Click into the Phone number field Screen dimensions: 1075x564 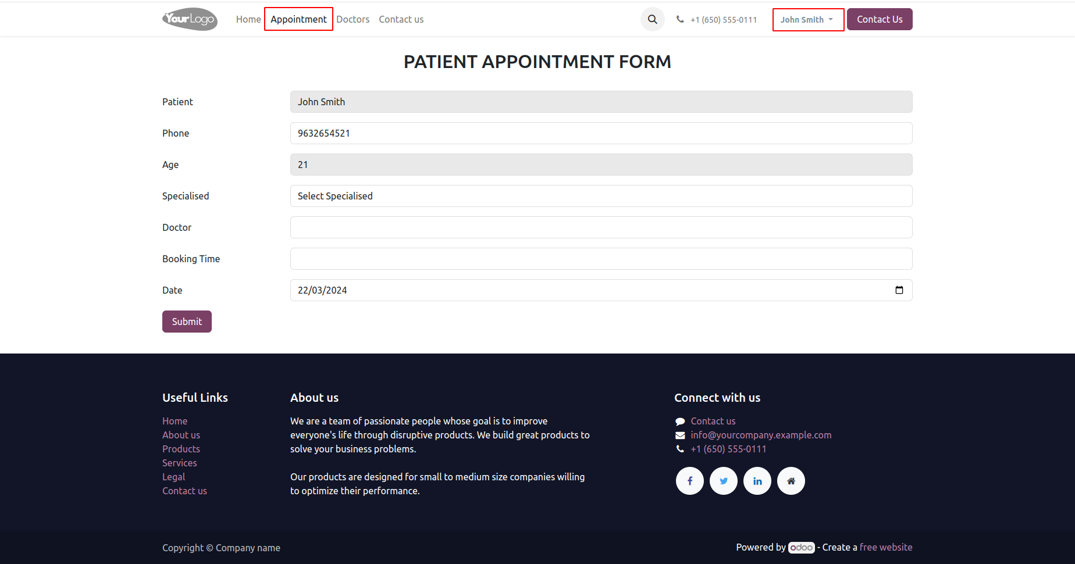click(601, 133)
